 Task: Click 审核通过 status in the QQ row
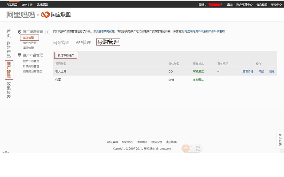pyautogui.click(x=198, y=71)
